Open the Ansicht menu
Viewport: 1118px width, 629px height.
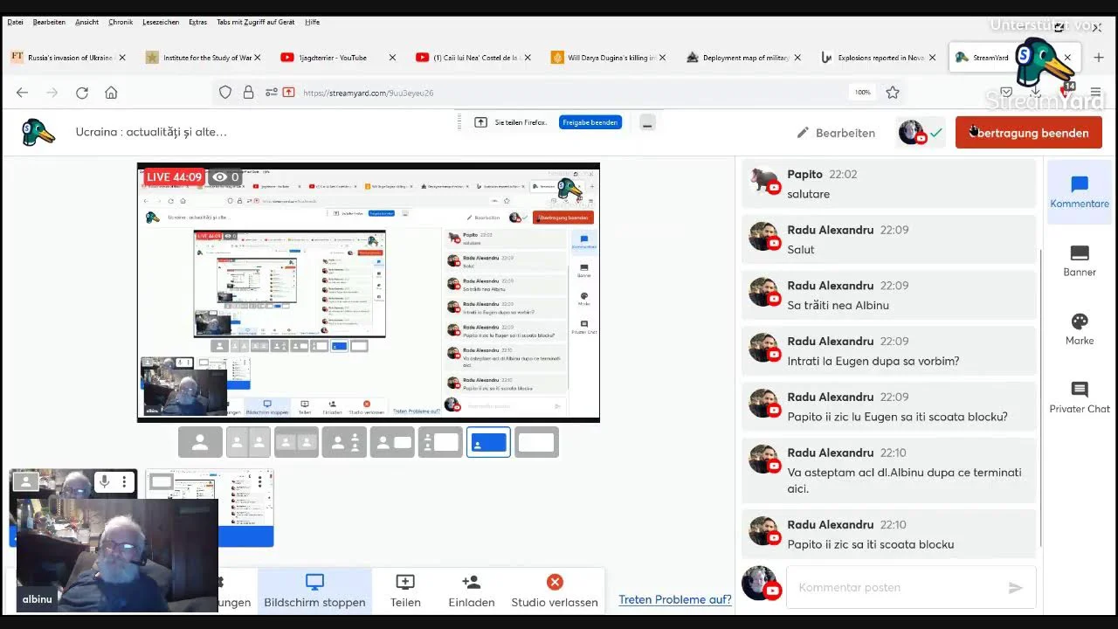click(87, 22)
